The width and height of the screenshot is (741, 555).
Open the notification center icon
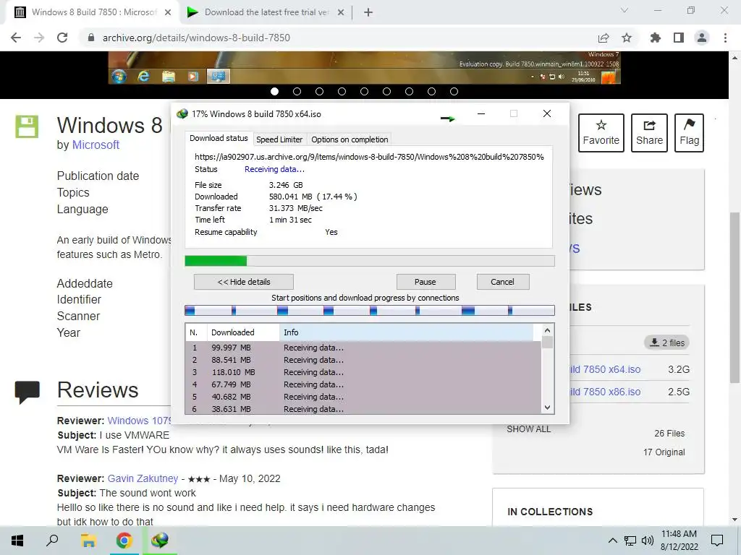point(717,541)
